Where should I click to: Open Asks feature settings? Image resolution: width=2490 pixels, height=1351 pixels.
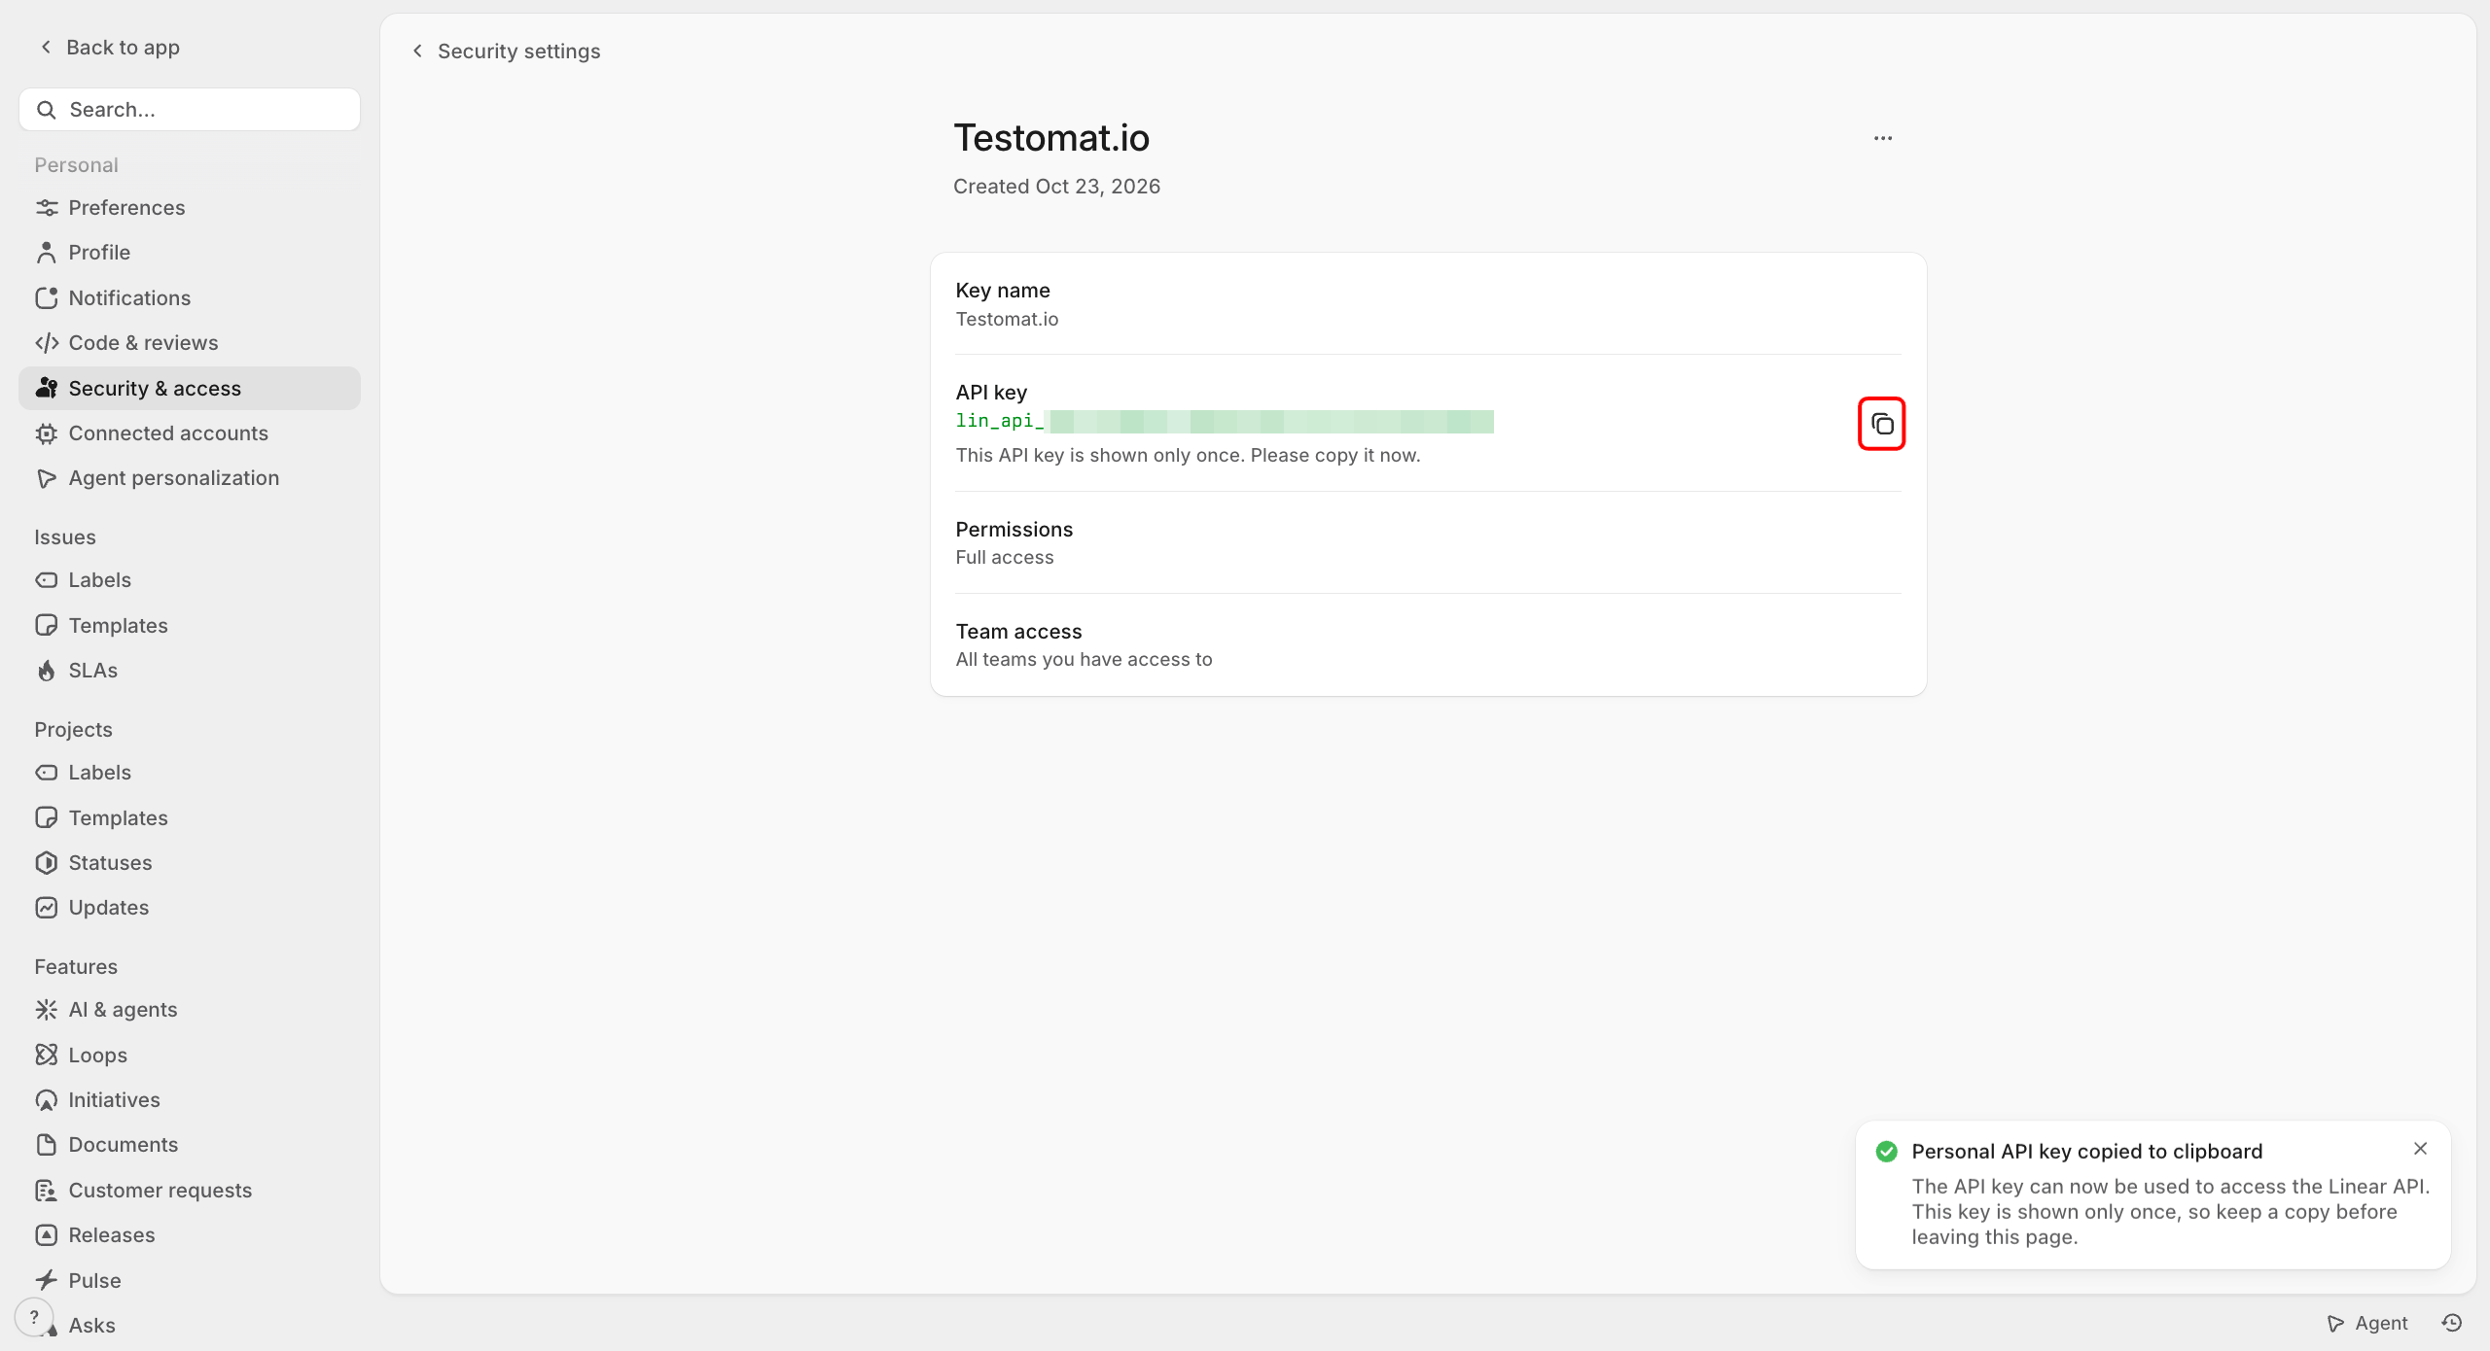190,1326
